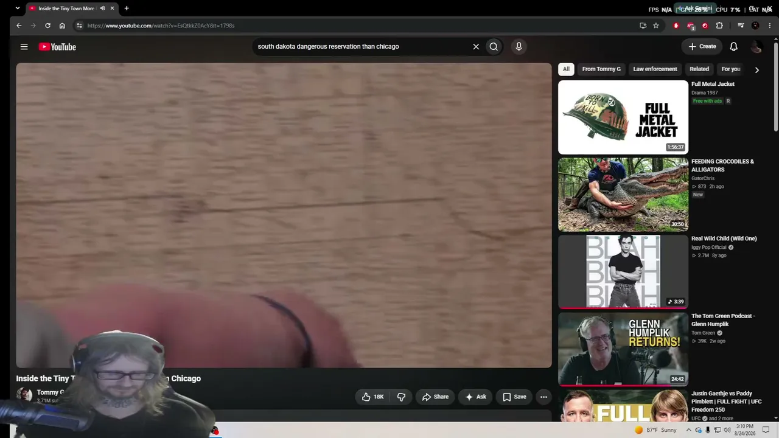This screenshot has width=779, height=438.
Task: Clear the YouTube search text
Action: [476, 47]
